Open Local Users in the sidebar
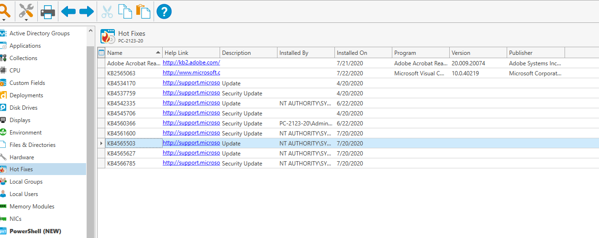 [23, 194]
